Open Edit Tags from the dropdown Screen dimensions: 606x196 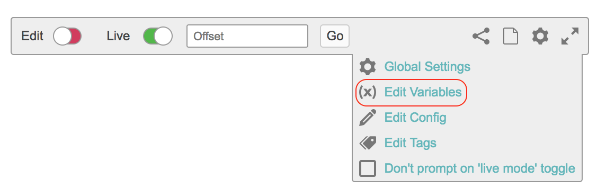(410, 143)
